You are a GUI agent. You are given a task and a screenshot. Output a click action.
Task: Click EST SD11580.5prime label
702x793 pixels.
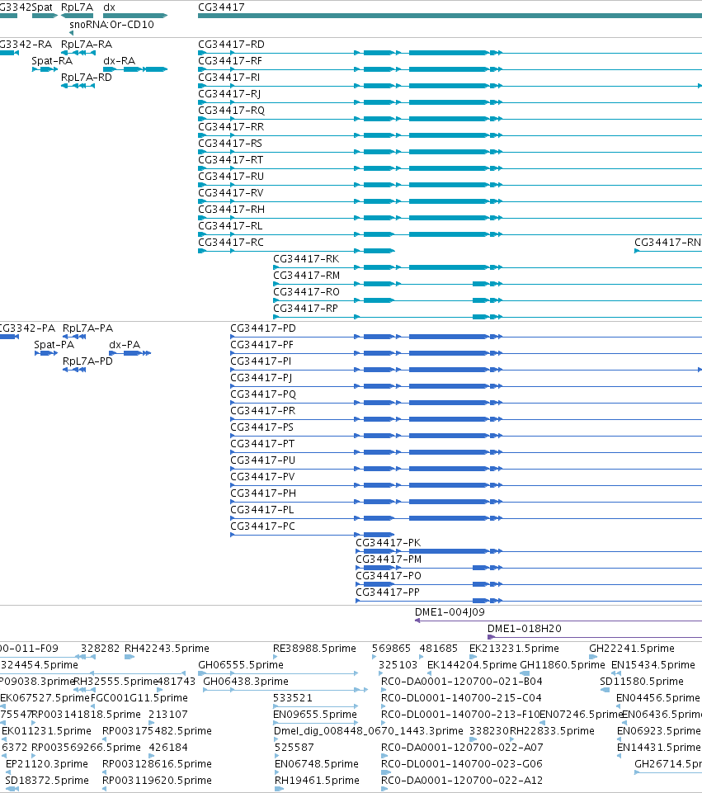coord(641,682)
